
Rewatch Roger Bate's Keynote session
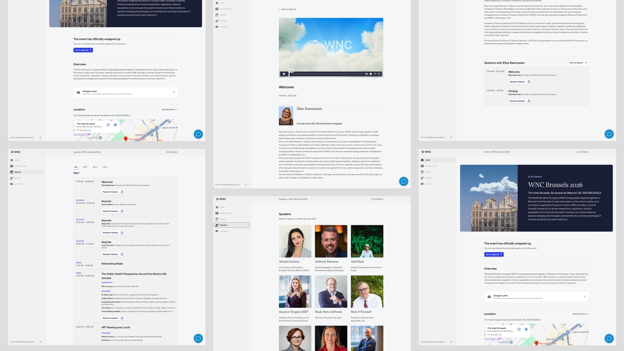[113, 233]
